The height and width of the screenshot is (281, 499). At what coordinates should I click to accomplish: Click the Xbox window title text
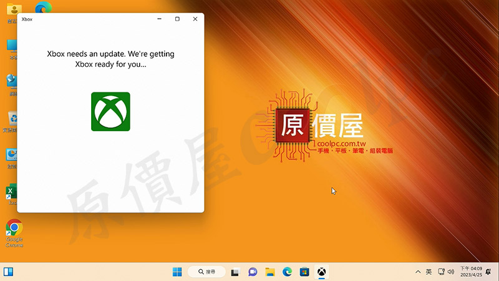[x=27, y=19]
